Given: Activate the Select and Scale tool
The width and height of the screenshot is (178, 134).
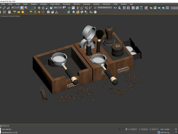Looking at the screenshot, I should [47, 8].
